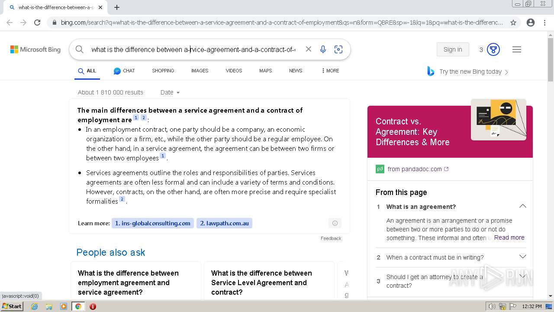Switch to the NEWS tab
The image size is (554, 312).
pos(296,71)
